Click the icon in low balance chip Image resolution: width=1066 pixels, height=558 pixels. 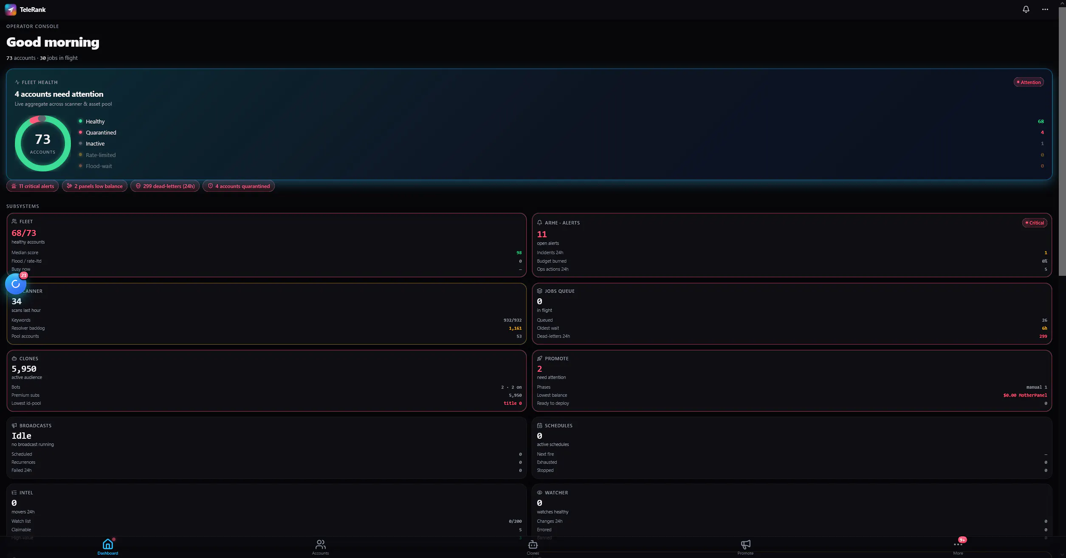pyautogui.click(x=69, y=186)
